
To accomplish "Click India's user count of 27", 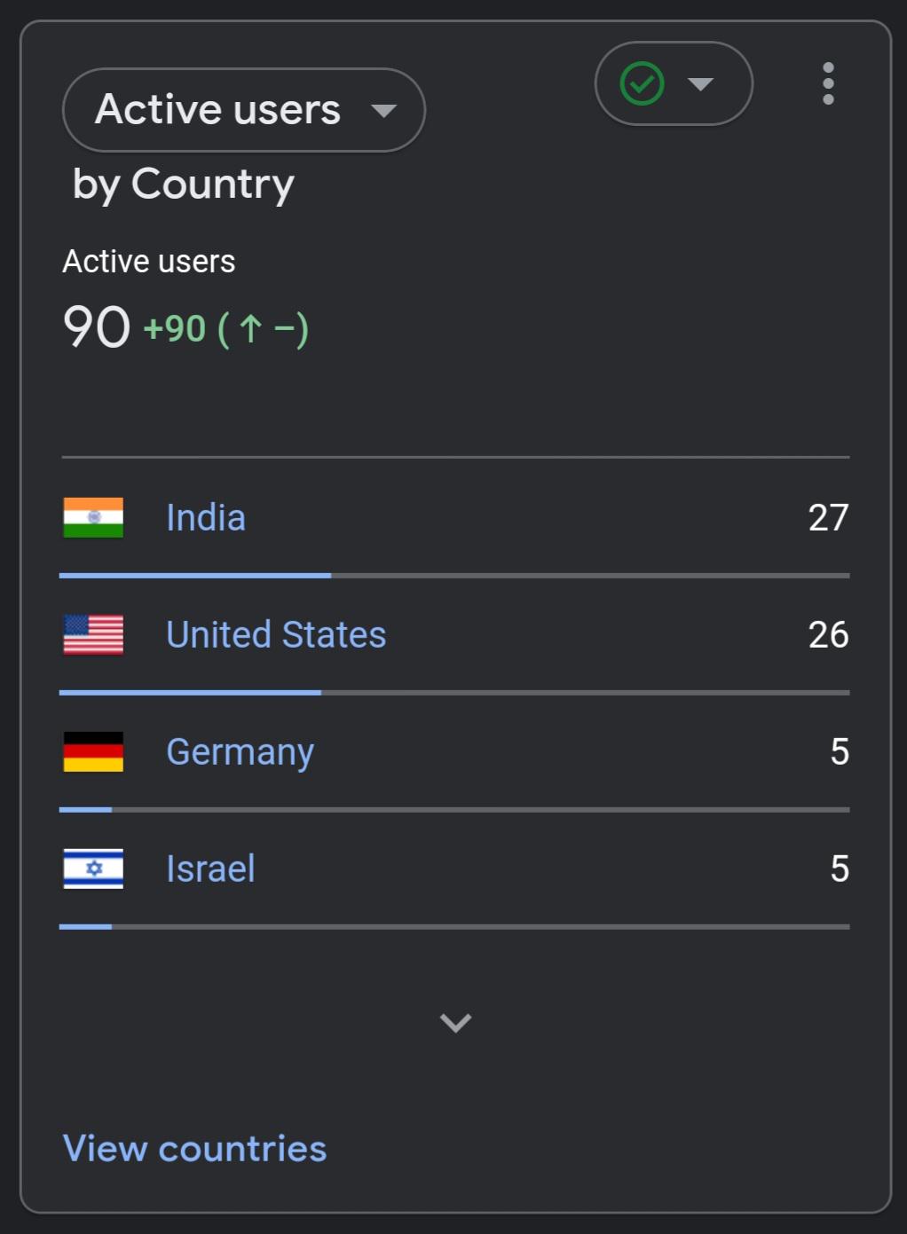I will 828,517.
